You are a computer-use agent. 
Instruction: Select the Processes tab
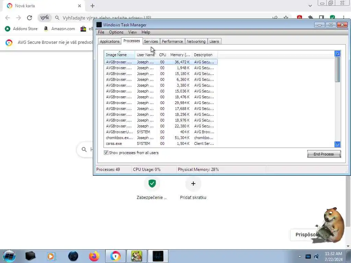(132, 41)
